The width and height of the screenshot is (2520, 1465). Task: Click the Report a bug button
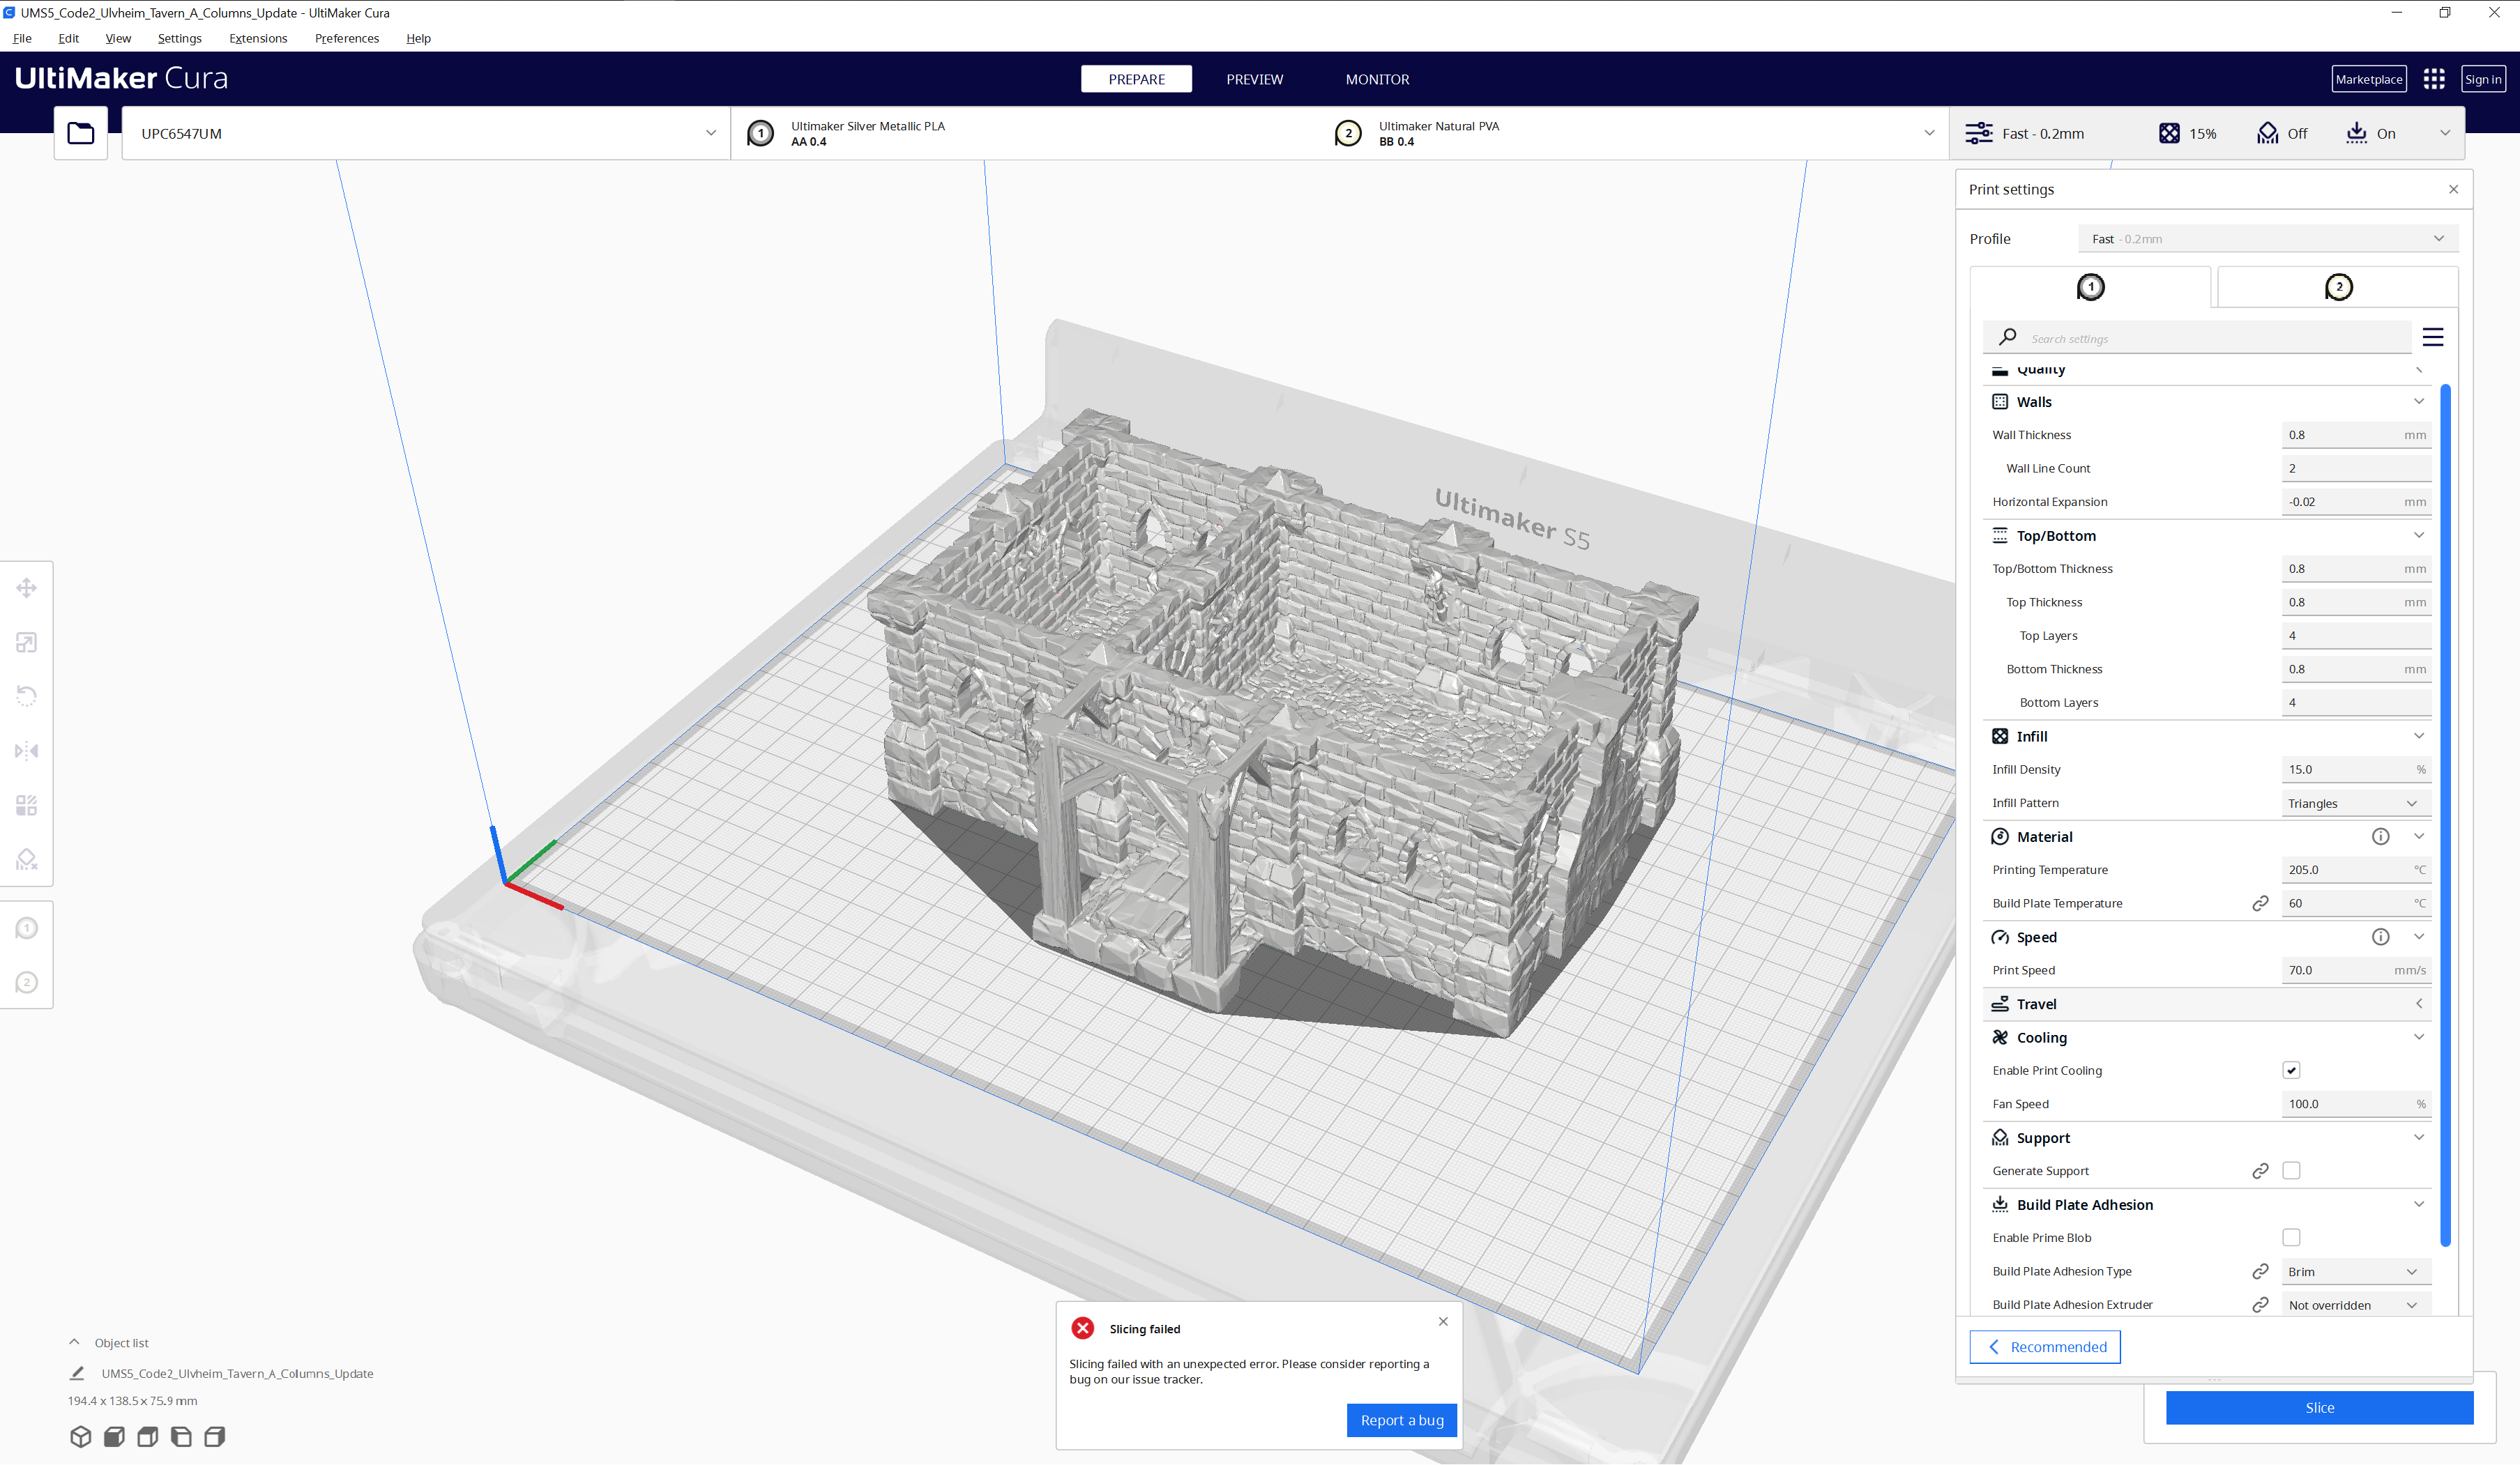tap(1401, 1420)
